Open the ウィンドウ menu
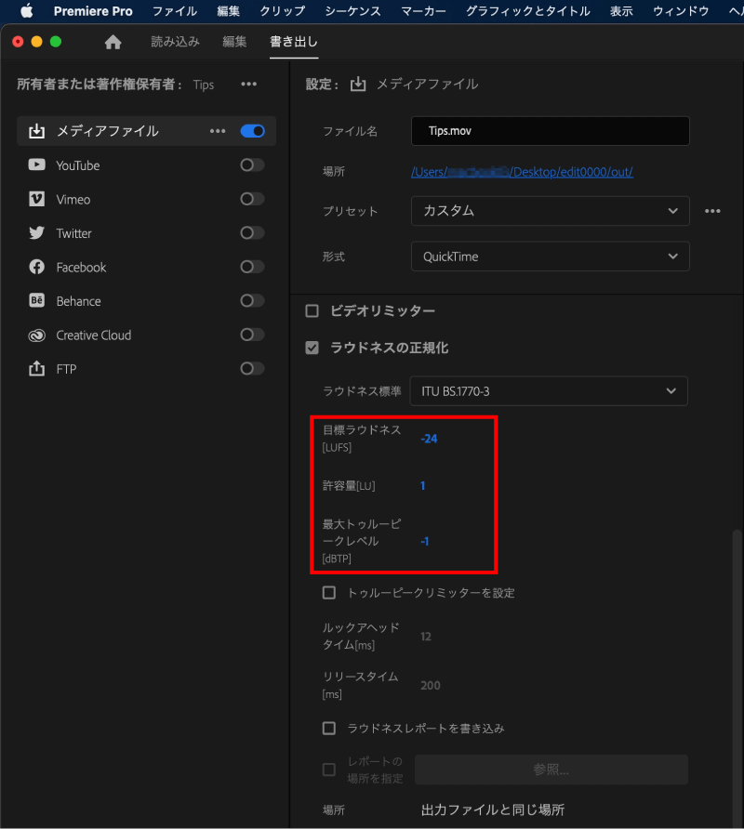The height and width of the screenshot is (829, 744). (681, 11)
